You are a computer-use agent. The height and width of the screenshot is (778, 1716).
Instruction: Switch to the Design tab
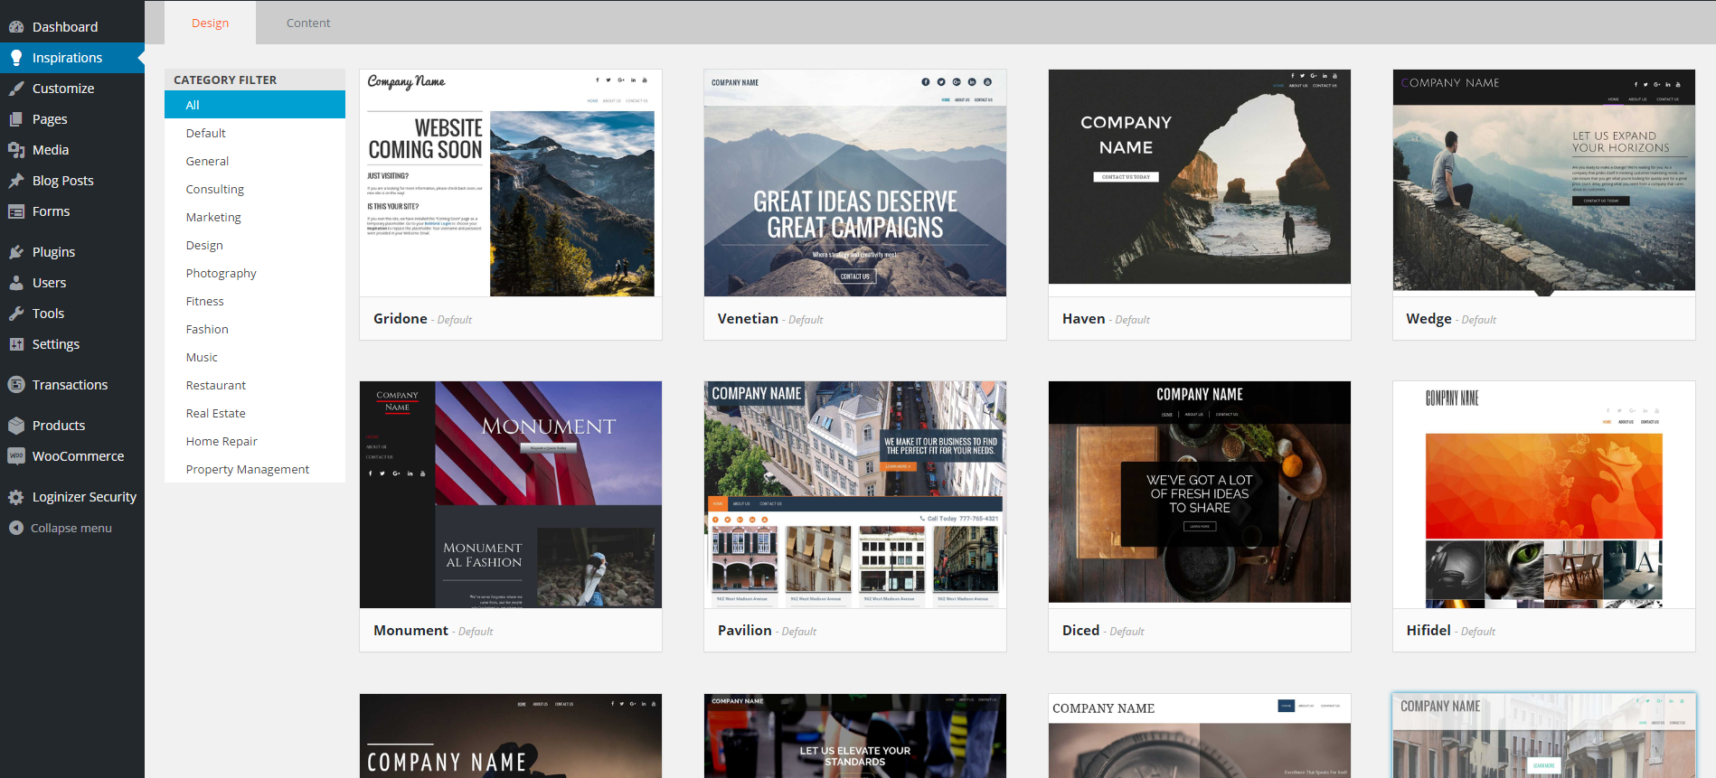(x=210, y=23)
